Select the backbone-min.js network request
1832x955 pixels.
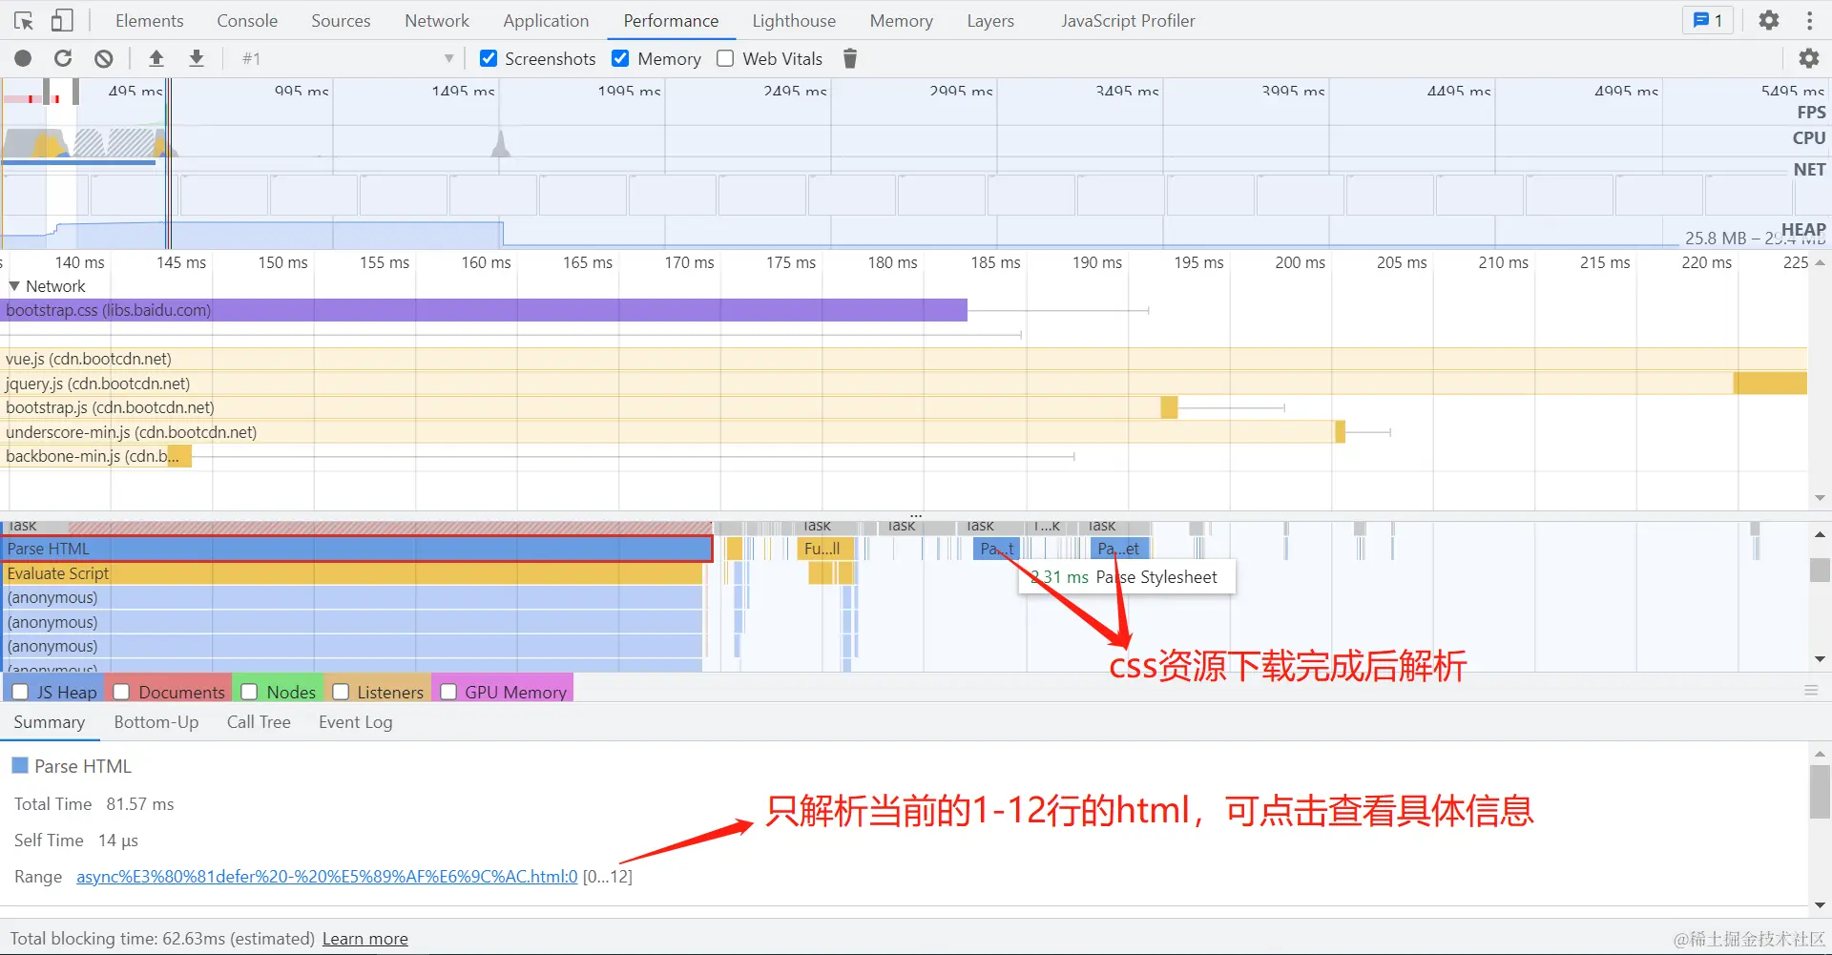click(96, 456)
